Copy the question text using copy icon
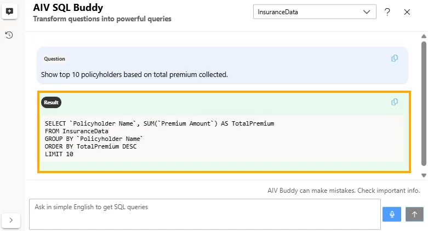The width and height of the screenshot is (428, 231). point(395,58)
